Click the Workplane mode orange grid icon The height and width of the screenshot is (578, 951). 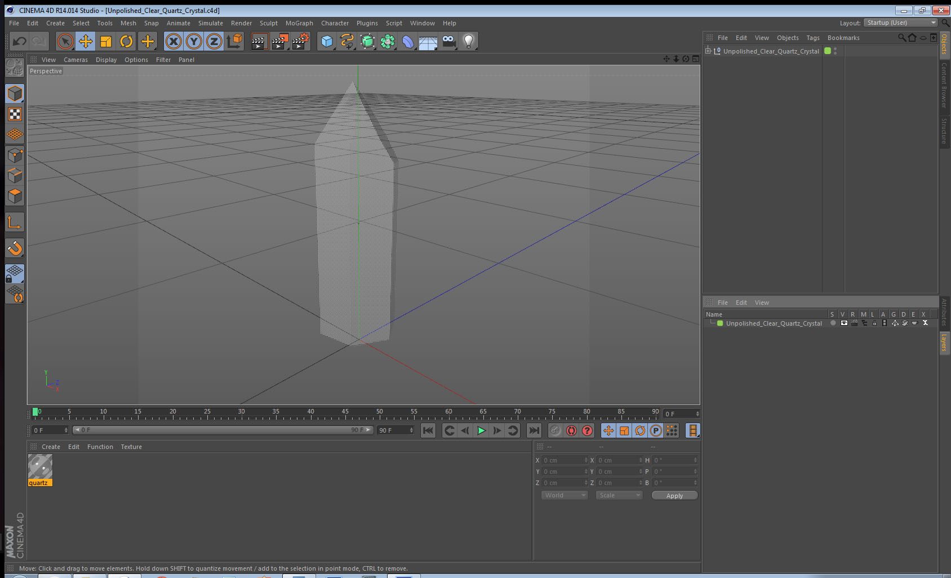click(x=15, y=135)
